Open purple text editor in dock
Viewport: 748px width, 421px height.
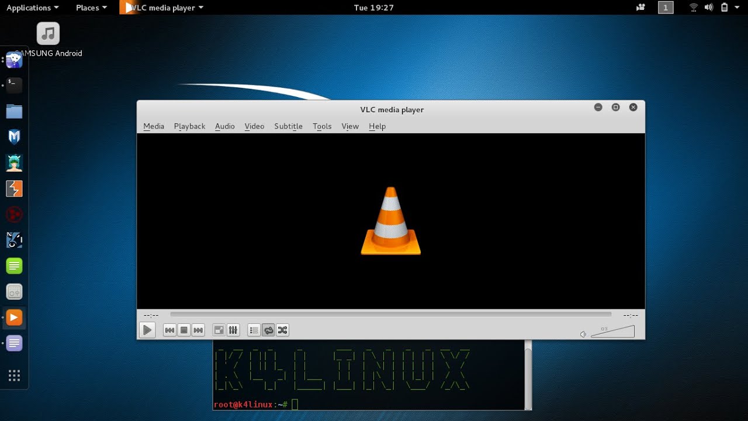14,343
